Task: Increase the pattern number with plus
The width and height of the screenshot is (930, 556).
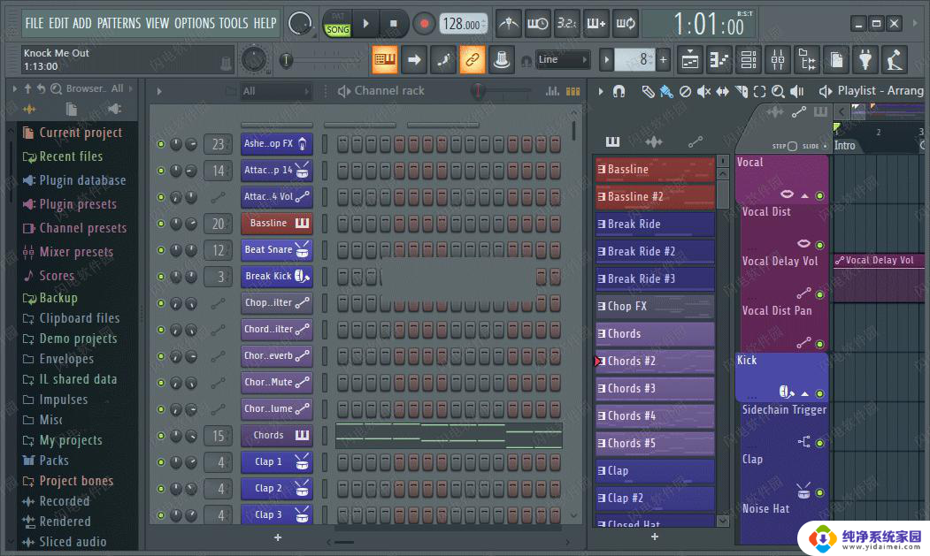Action: coord(663,59)
